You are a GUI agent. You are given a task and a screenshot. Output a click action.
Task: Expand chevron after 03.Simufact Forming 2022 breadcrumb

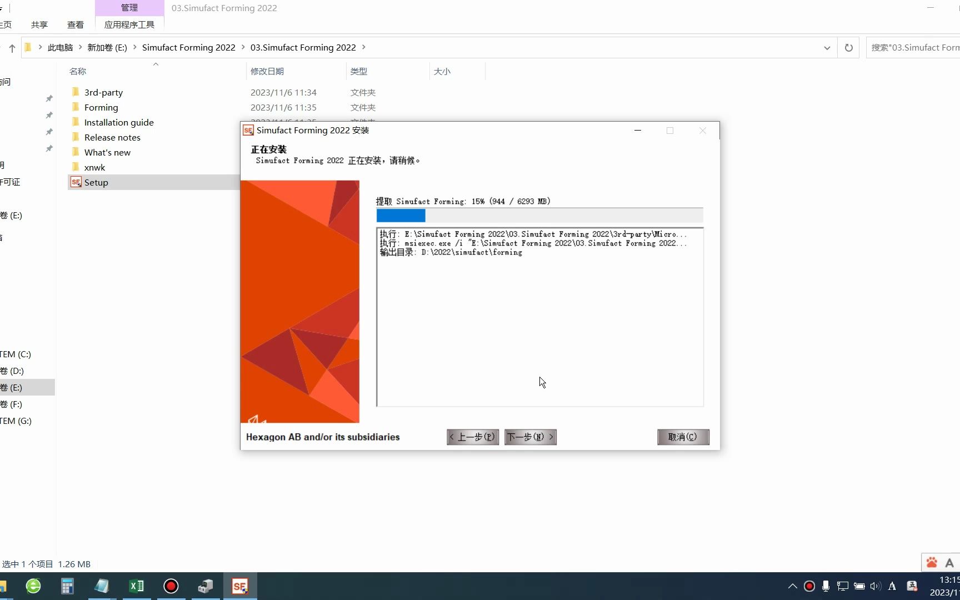364,47
